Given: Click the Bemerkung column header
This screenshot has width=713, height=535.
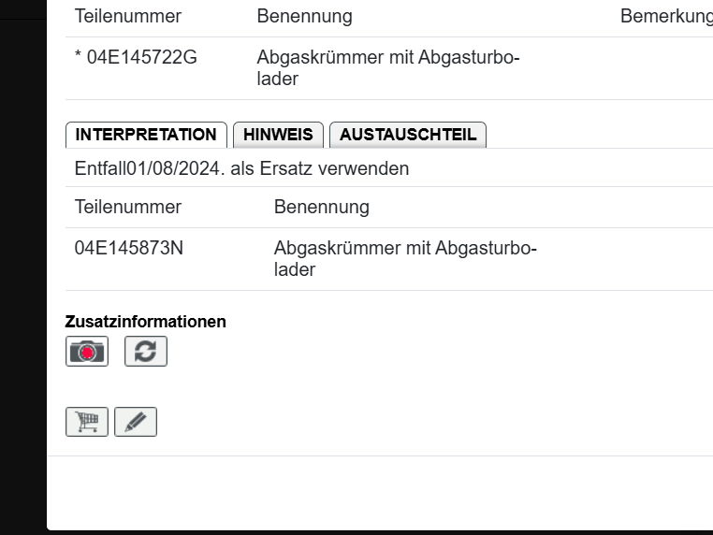Looking at the screenshot, I should [666, 17].
